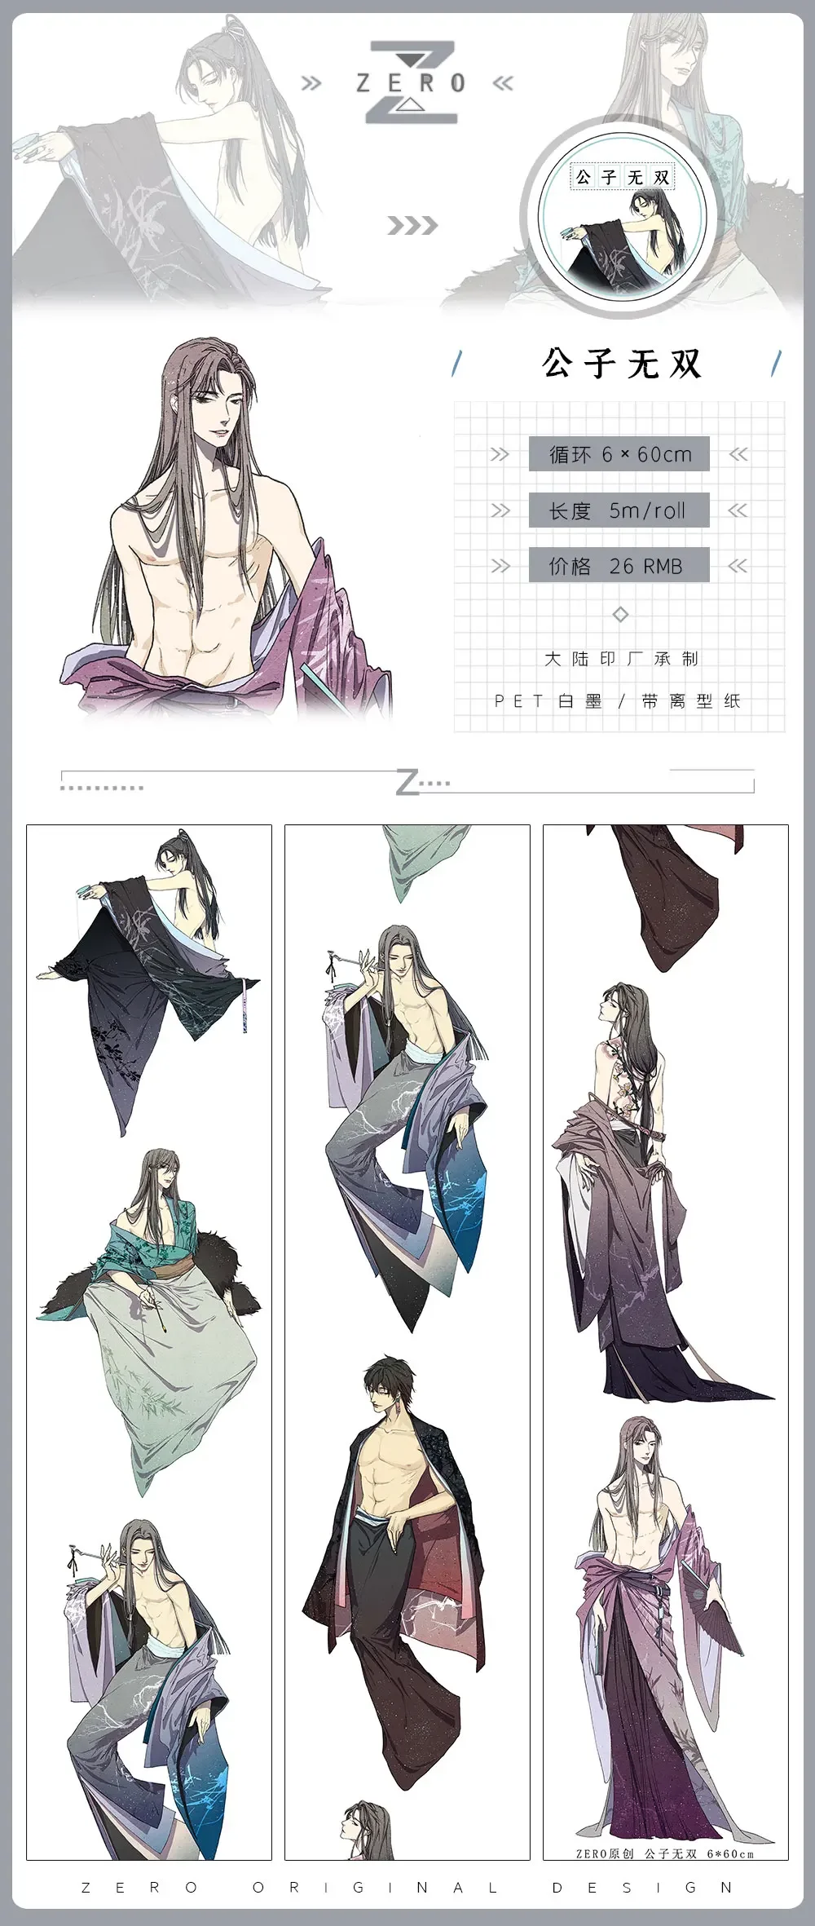815x1926 pixels.
Task: Select the 长度 5m/roll spec label
Action: (x=619, y=510)
